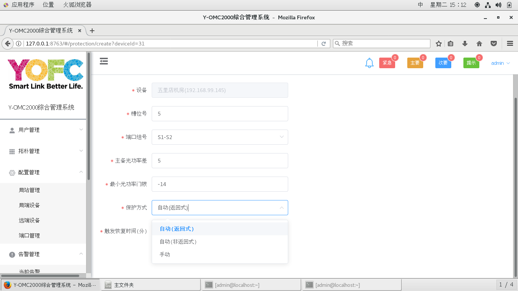This screenshot has height=291, width=518.
Task: Open the Firefox downloads arrow
Action: (x=465, y=44)
